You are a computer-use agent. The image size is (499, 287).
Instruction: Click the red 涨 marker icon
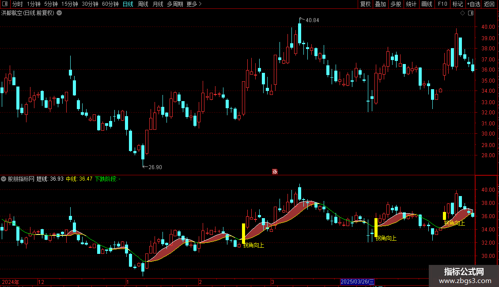coord(275,171)
